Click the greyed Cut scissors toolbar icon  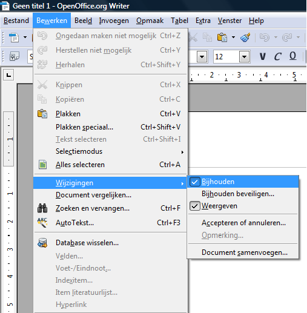click(193, 38)
